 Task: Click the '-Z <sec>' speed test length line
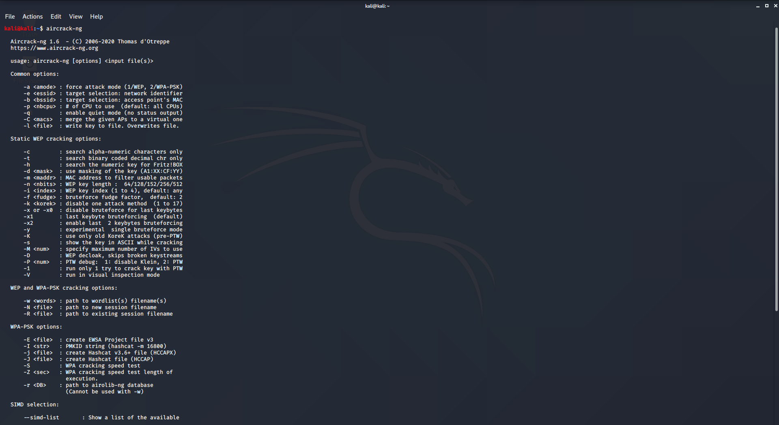[98, 372]
